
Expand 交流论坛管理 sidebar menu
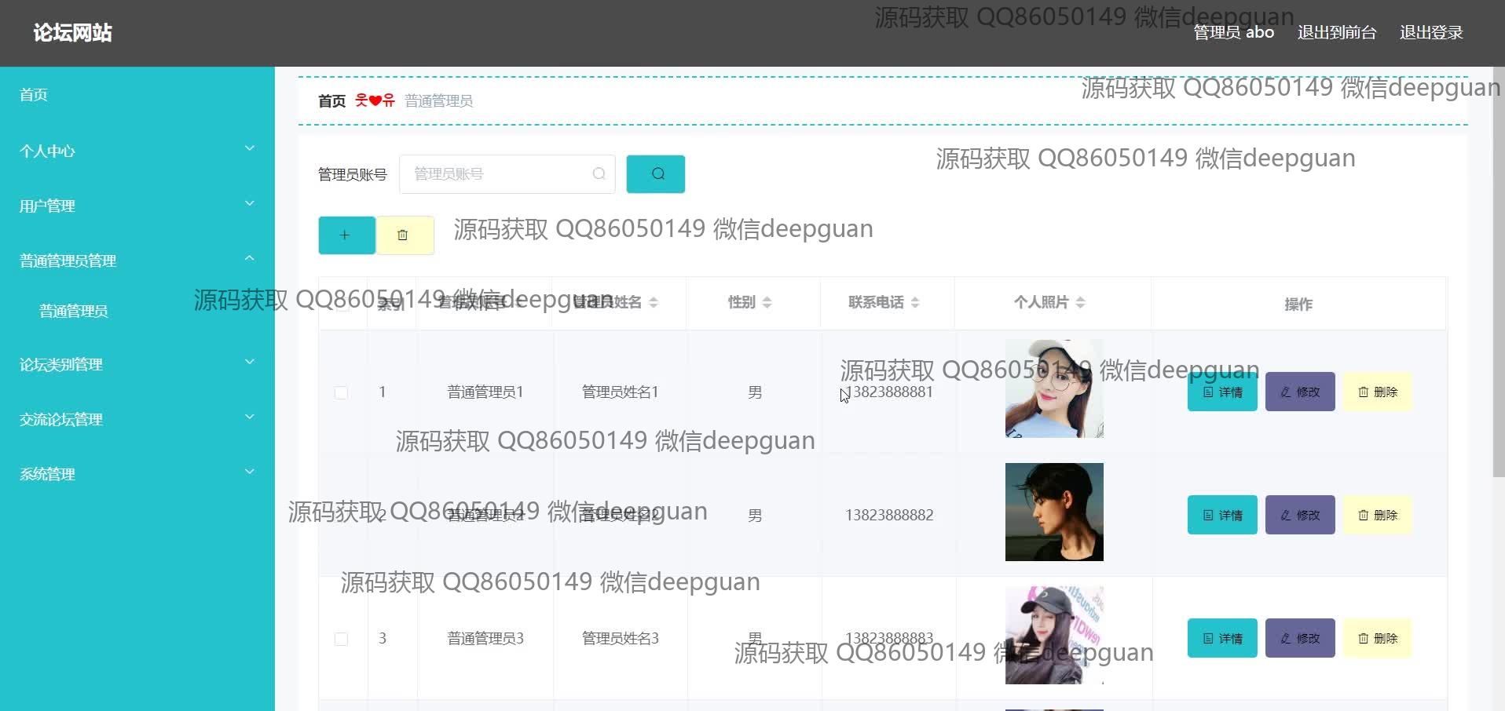pyautogui.click(x=137, y=419)
